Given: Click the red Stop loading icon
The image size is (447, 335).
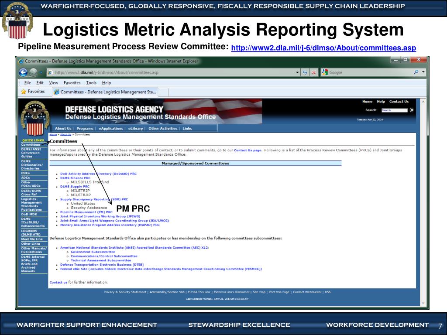Looking at the screenshot, I should [313, 72].
